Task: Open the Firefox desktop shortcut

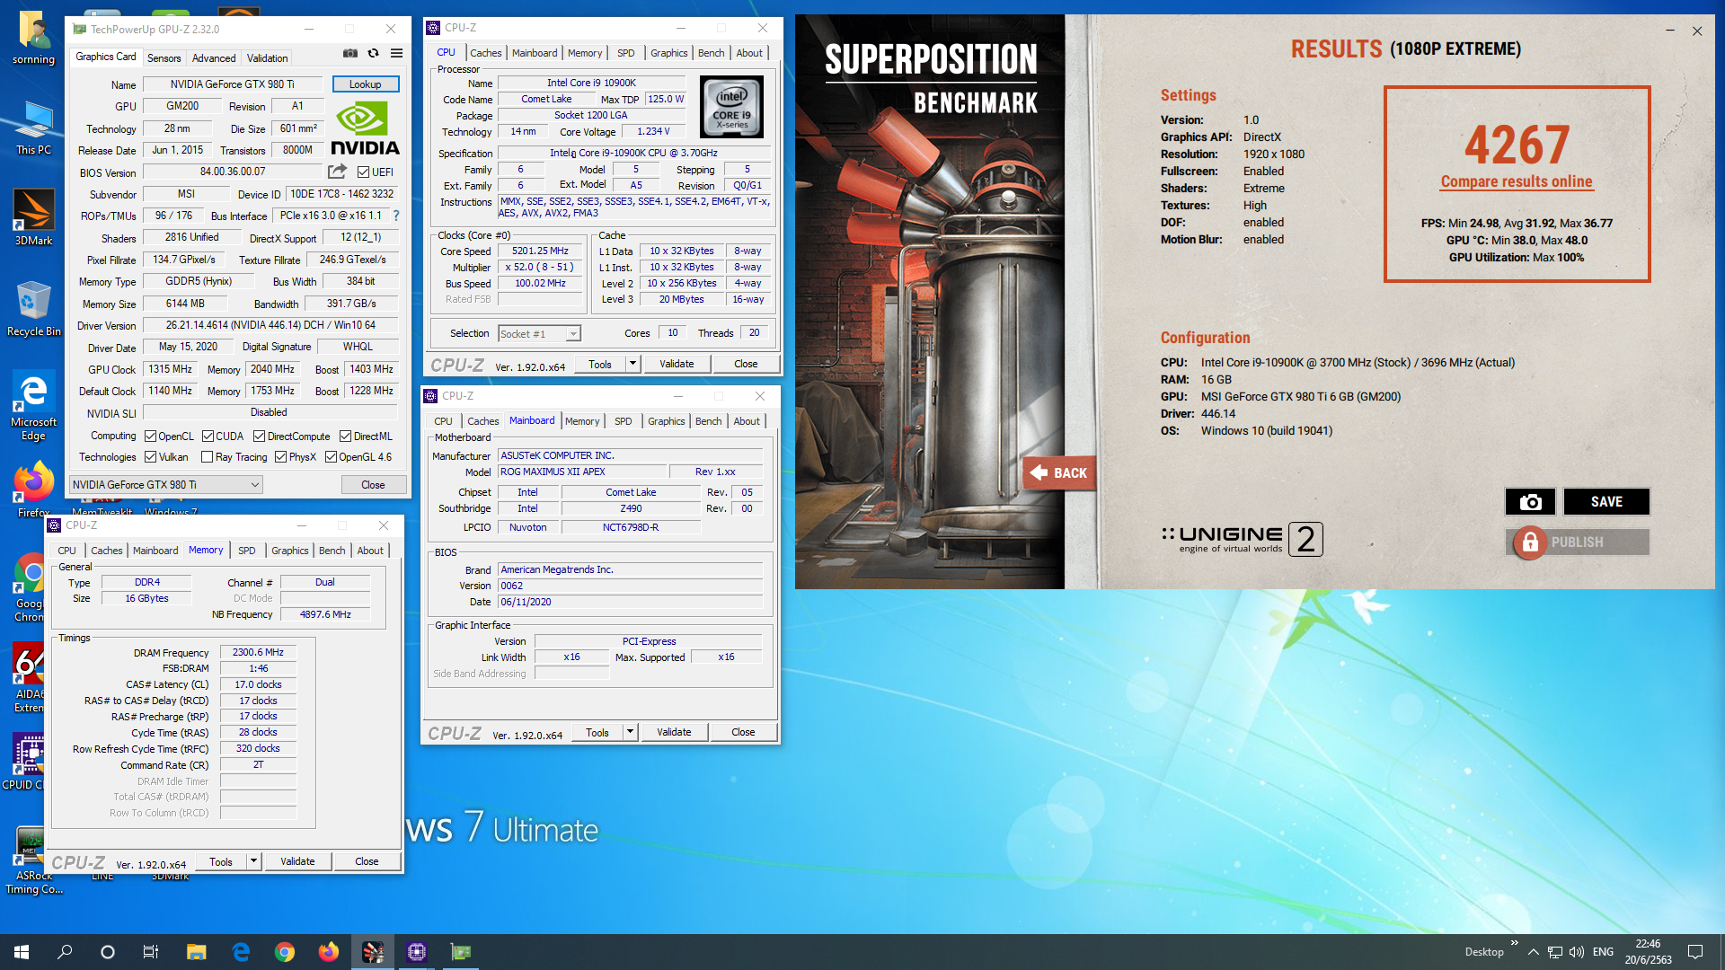Action: pyautogui.click(x=33, y=489)
